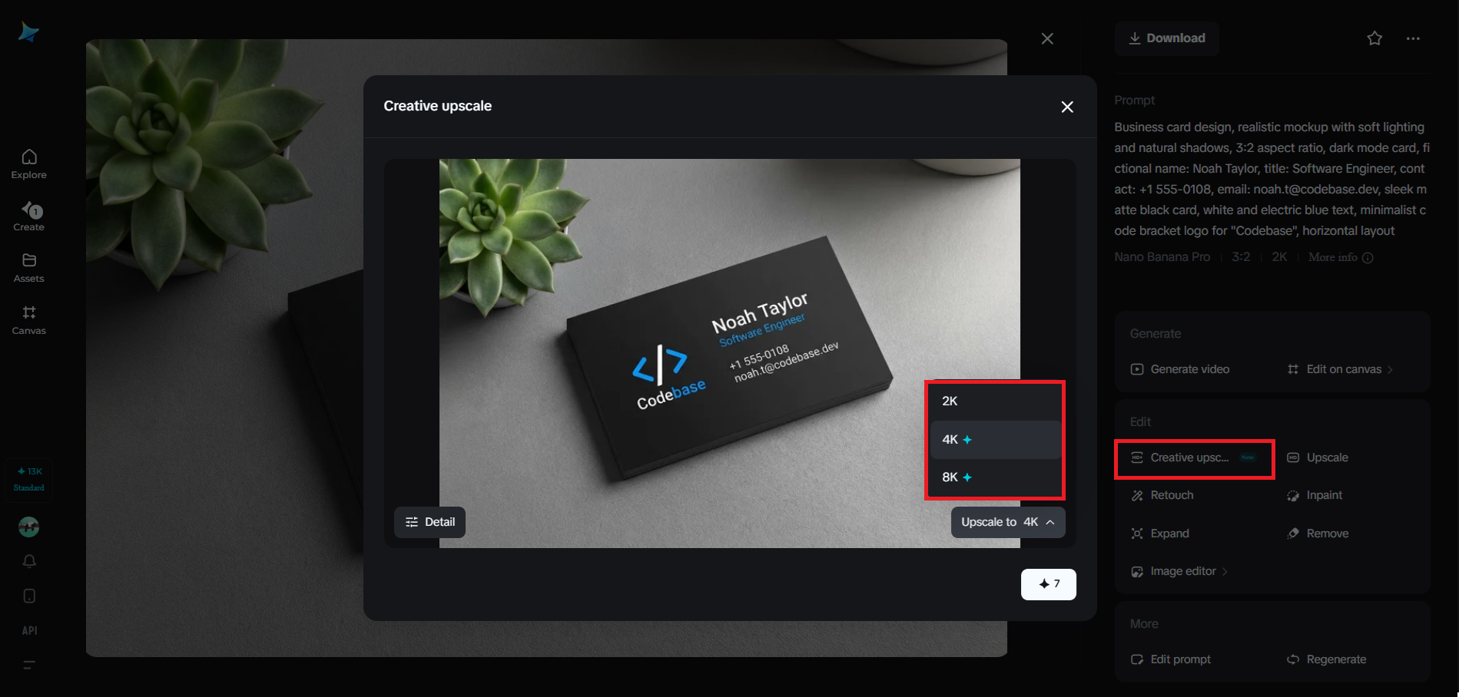This screenshot has width=1459, height=697.
Task: Show More info about the generation
Action: coord(1341,257)
